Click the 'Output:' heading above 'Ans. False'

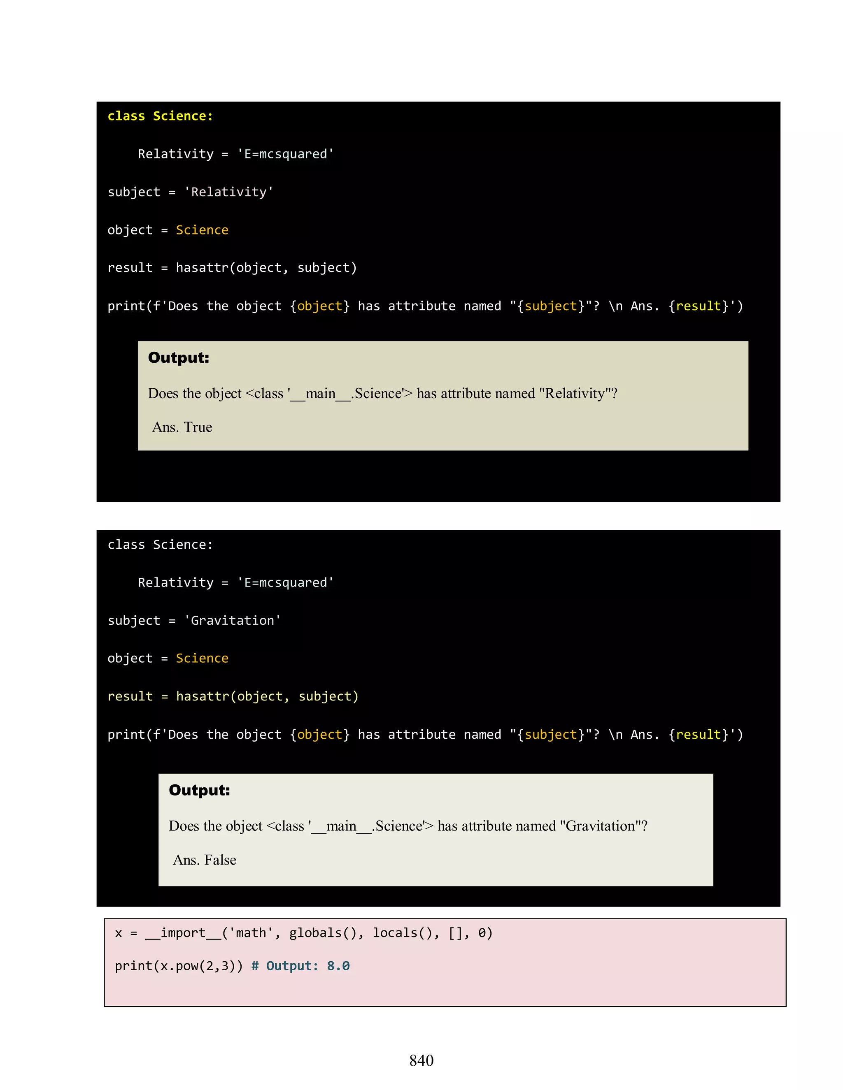[199, 790]
